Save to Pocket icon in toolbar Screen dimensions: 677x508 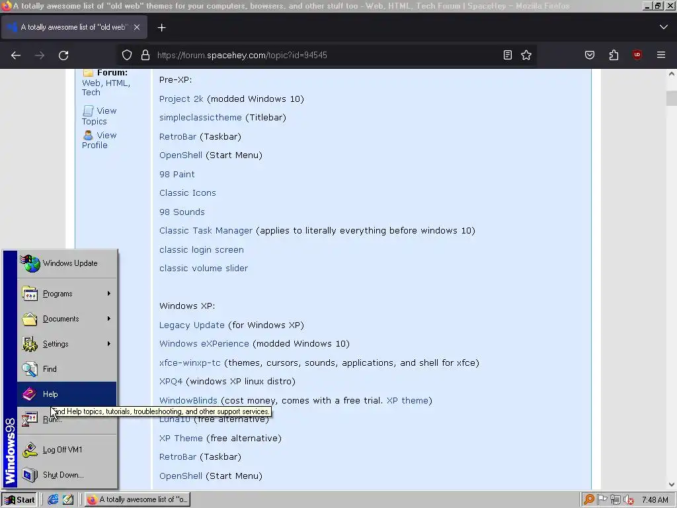590,55
